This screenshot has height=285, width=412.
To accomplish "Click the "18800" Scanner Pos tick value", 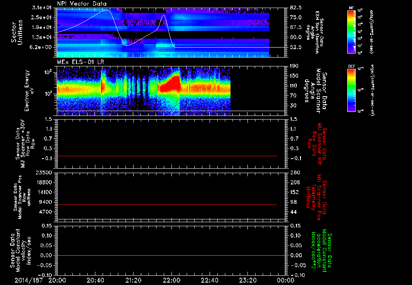I will 45,182.
